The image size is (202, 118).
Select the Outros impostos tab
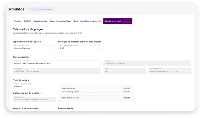coord(40,21)
